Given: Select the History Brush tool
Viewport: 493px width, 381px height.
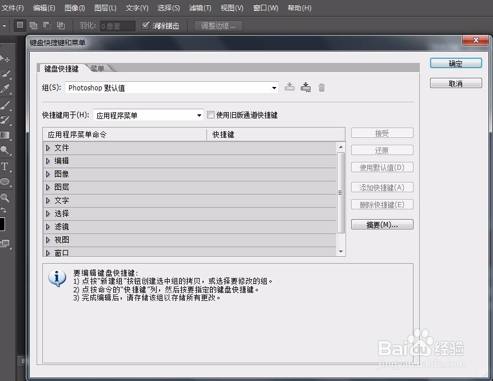Looking at the screenshot, I should click(5, 120).
